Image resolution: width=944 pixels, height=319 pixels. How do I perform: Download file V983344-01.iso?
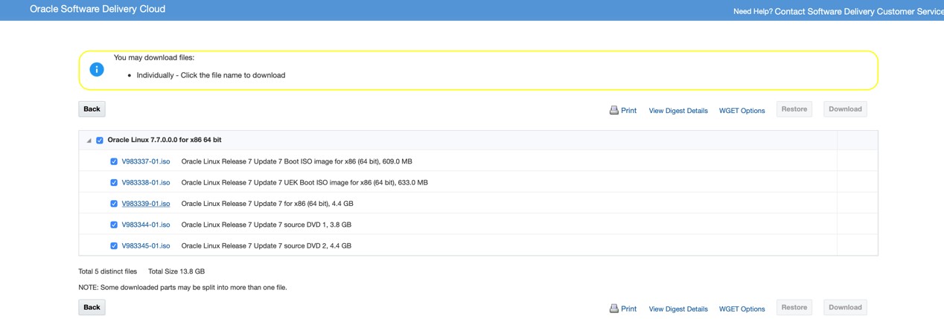146,225
